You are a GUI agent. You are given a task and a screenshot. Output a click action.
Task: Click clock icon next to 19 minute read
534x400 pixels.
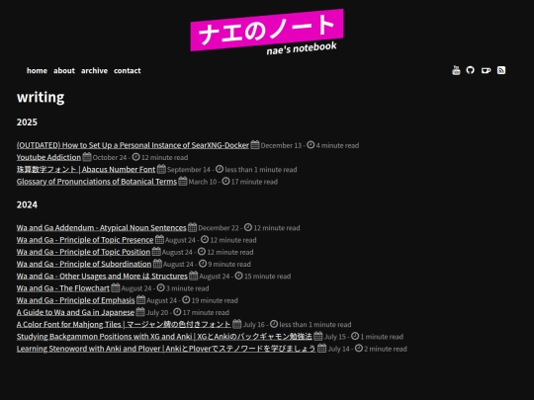point(186,299)
